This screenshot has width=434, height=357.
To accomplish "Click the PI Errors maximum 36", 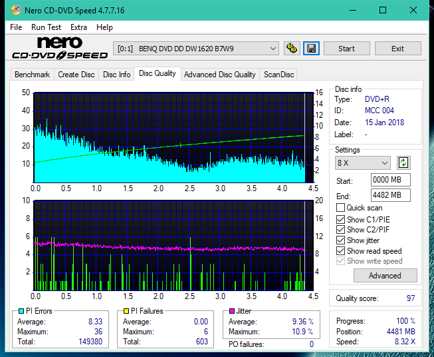I will [x=98, y=332].
